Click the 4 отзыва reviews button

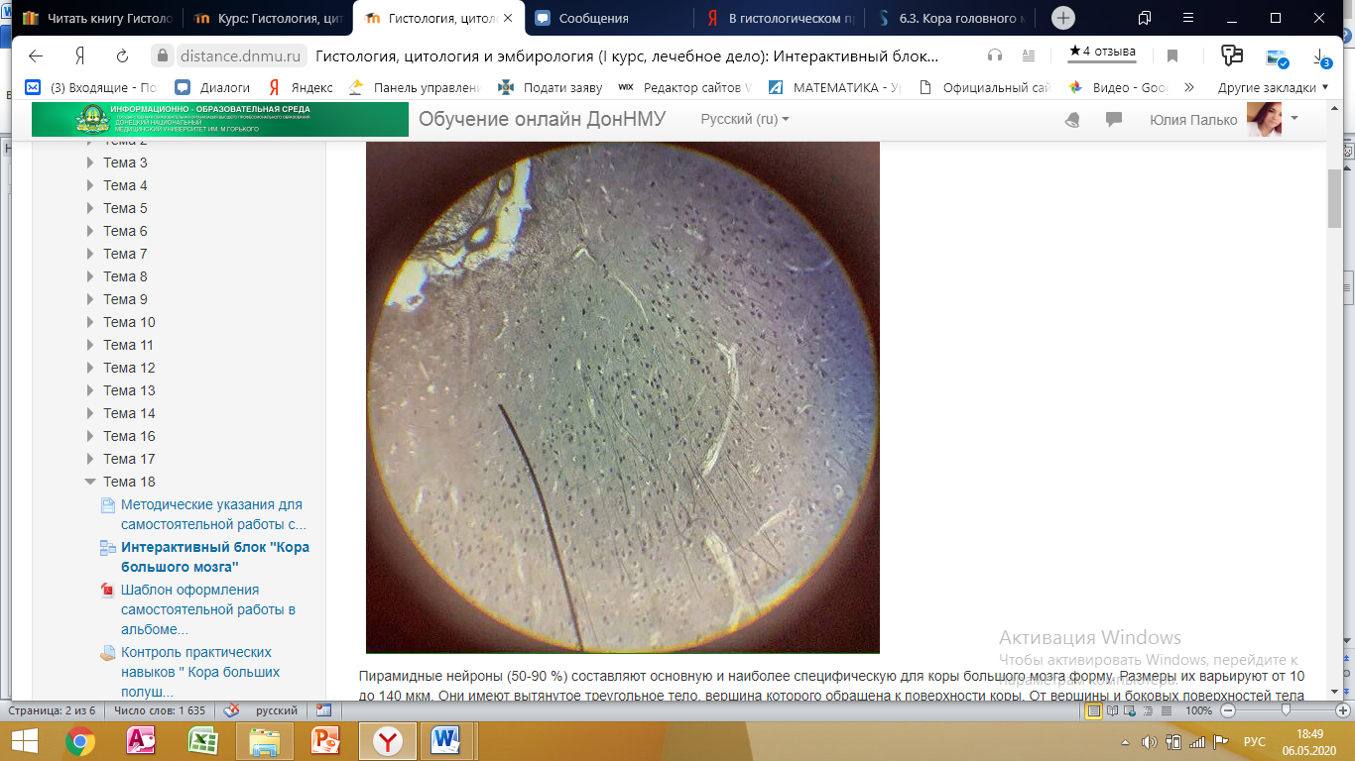[x=1102, y=53]
